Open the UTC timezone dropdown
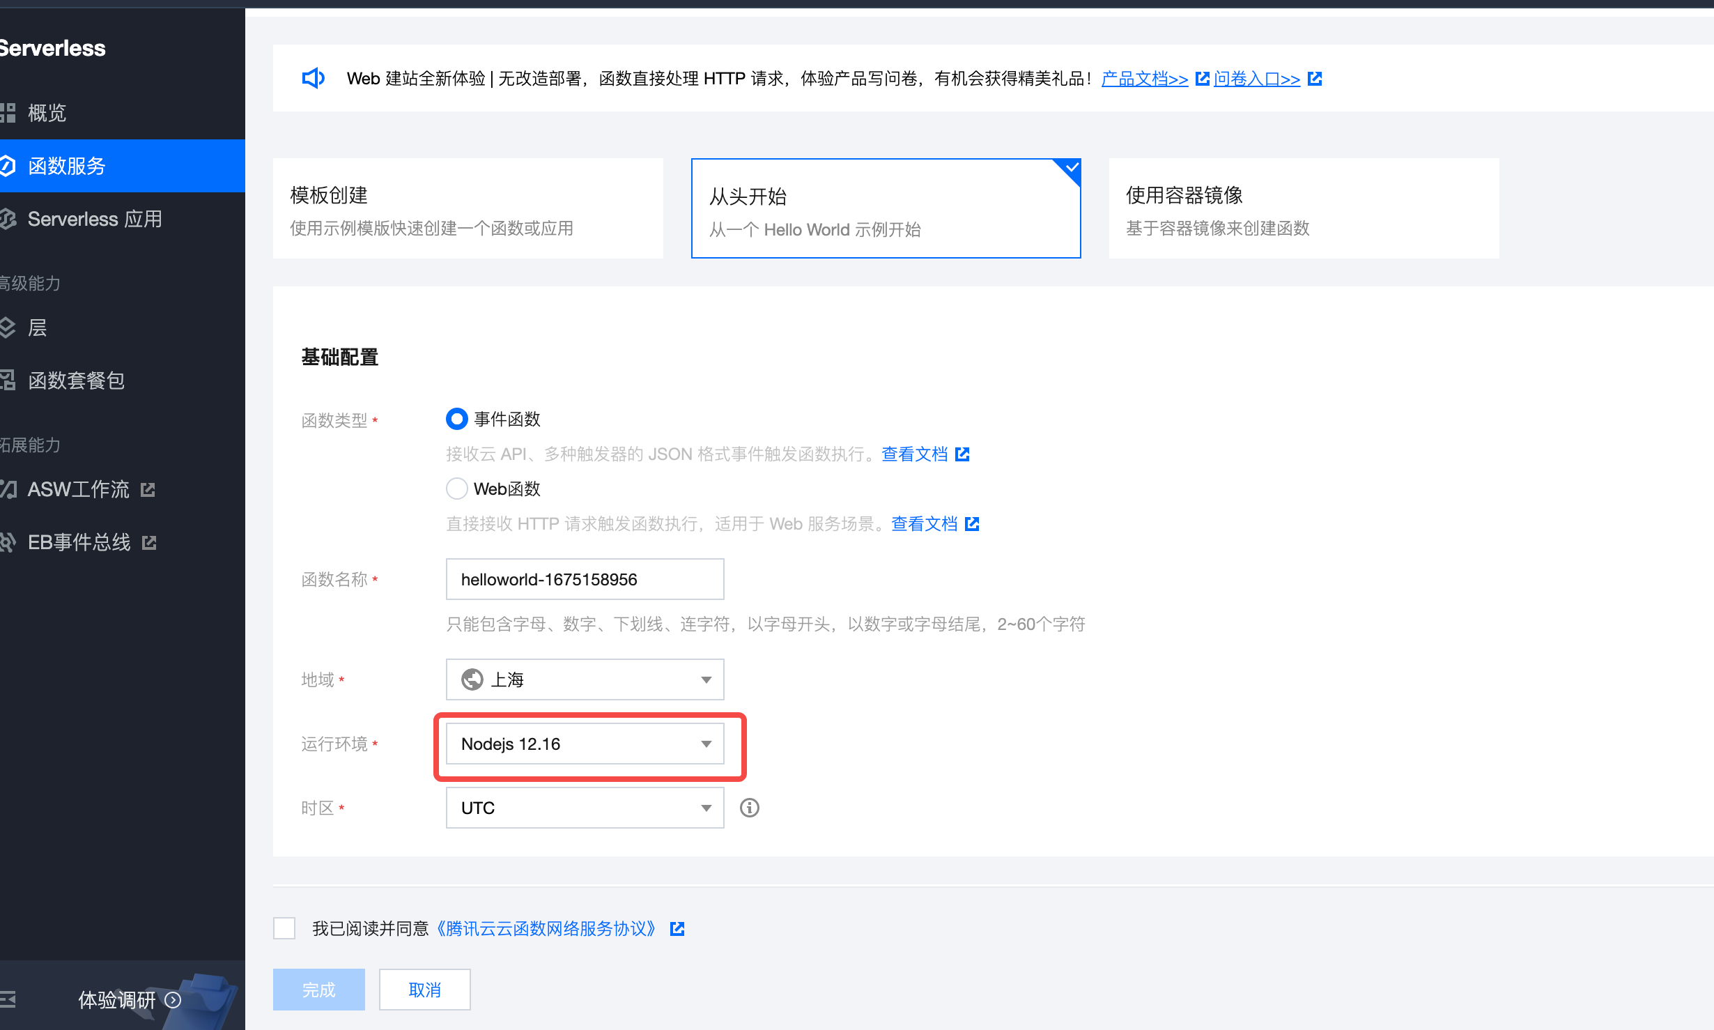Screen dimensions: 1714x1030 [585, 808]
